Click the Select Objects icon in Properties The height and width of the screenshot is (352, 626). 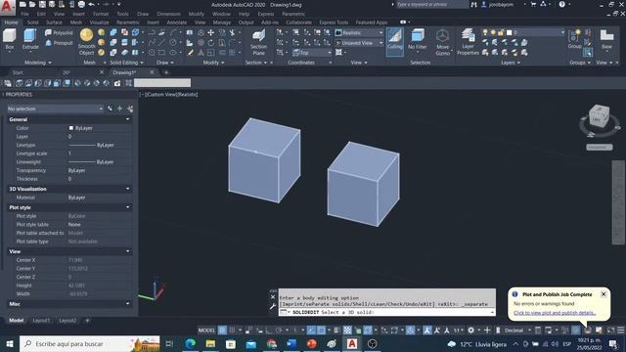(x=119, y=109)
